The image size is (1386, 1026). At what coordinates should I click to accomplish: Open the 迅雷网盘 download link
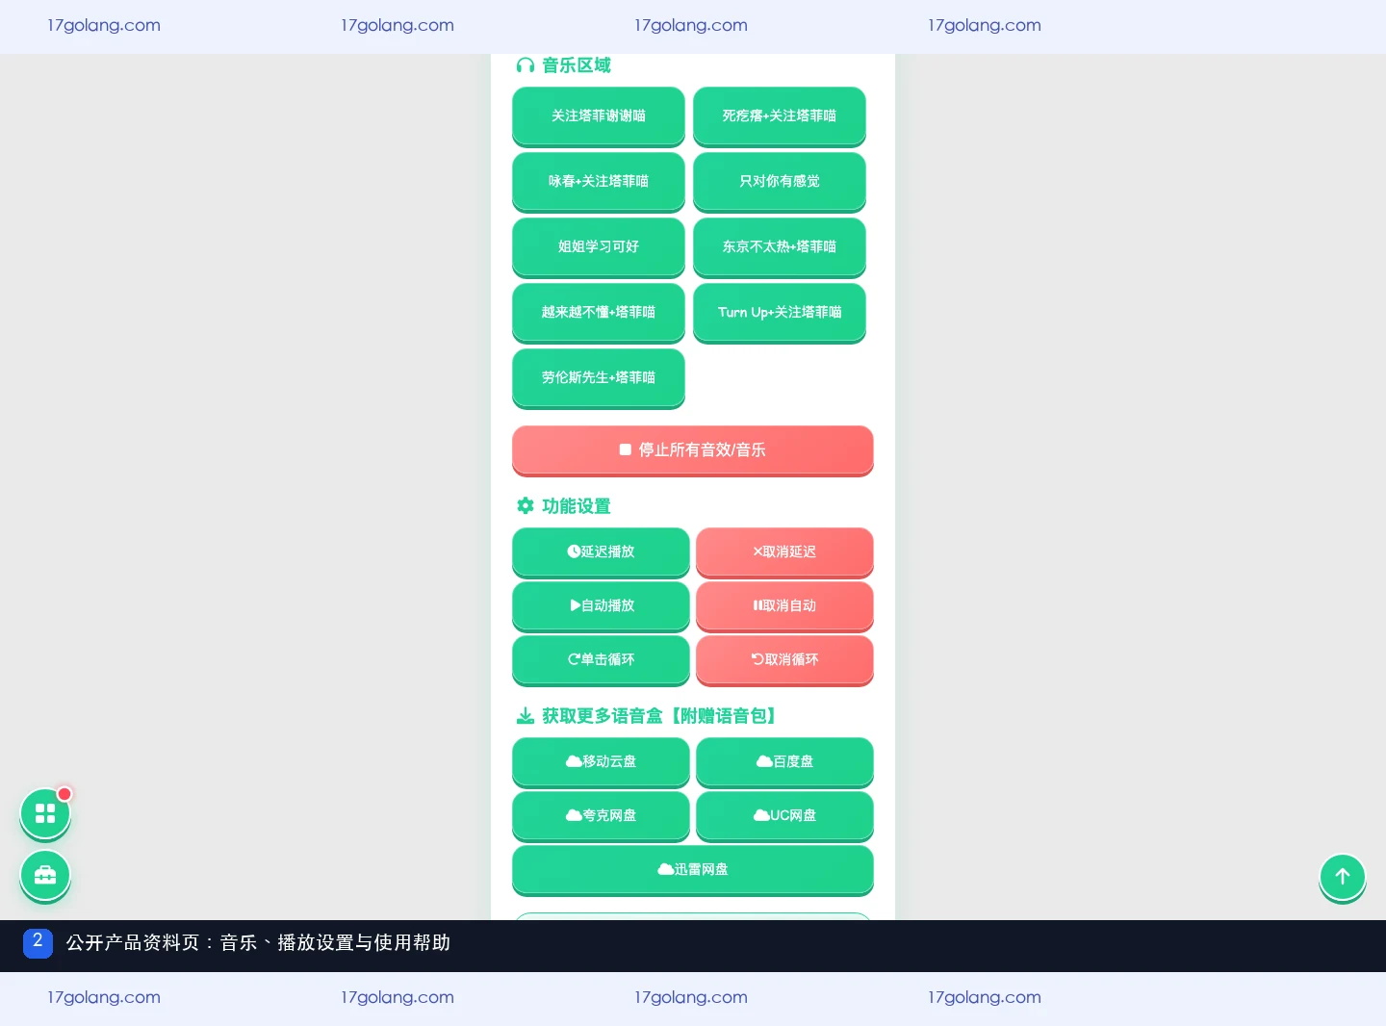[693, 869]
